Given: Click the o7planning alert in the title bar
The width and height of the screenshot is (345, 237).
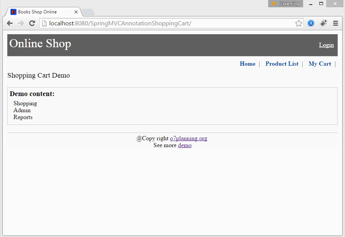Looking at the screenshot, I should click(285, 3).
